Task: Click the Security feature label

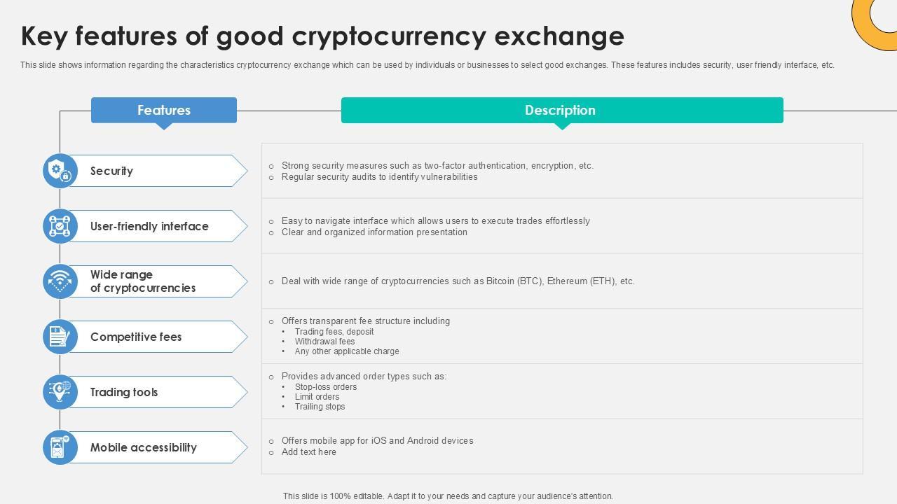Action: [111, 171]
